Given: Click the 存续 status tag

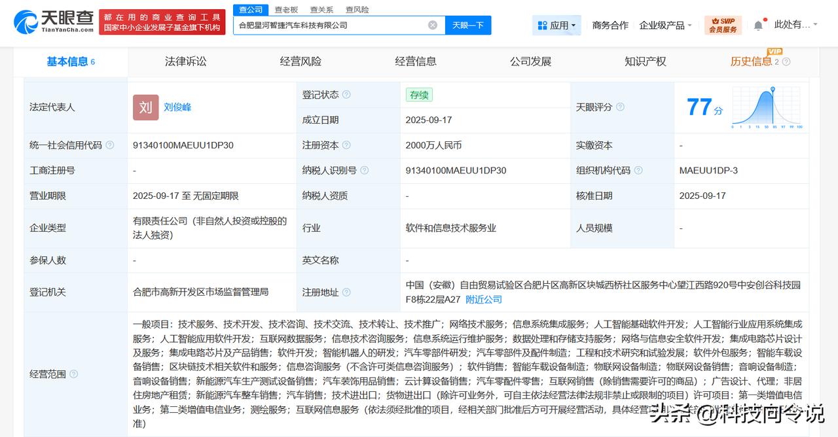Looking at the screenshot, I should coord(419,95).
